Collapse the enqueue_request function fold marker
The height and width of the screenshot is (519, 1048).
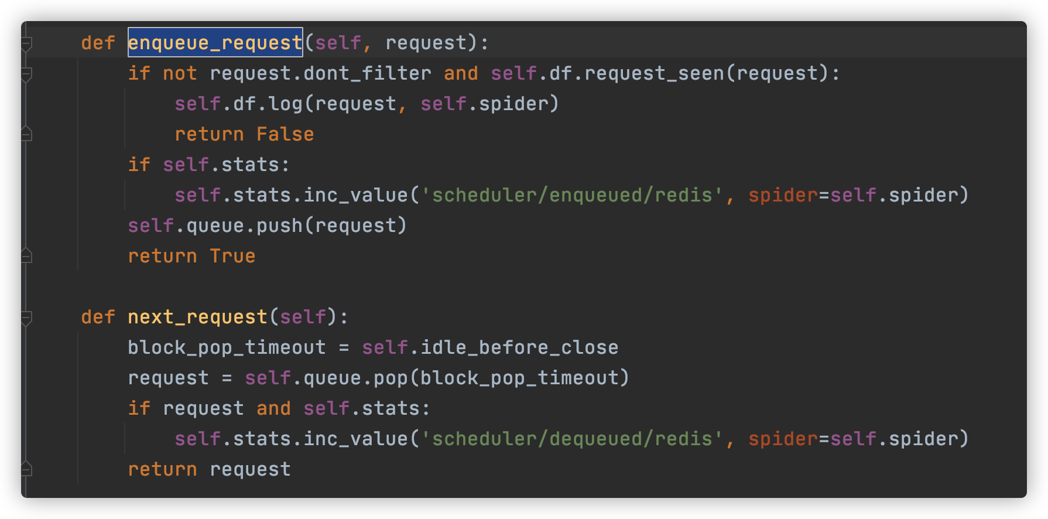tap(26, 44)
